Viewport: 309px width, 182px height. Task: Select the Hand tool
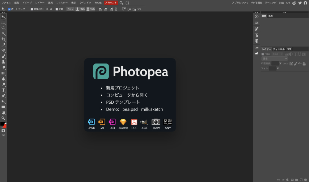(x=3, y=113)
